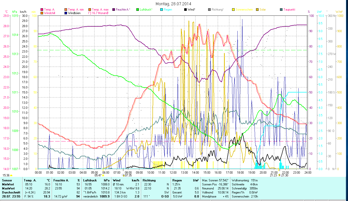Image resolution: width=348 pixels, height=201 pixels.
Task: Click the 111 ° direction value
Action: (x=147, y=196)
